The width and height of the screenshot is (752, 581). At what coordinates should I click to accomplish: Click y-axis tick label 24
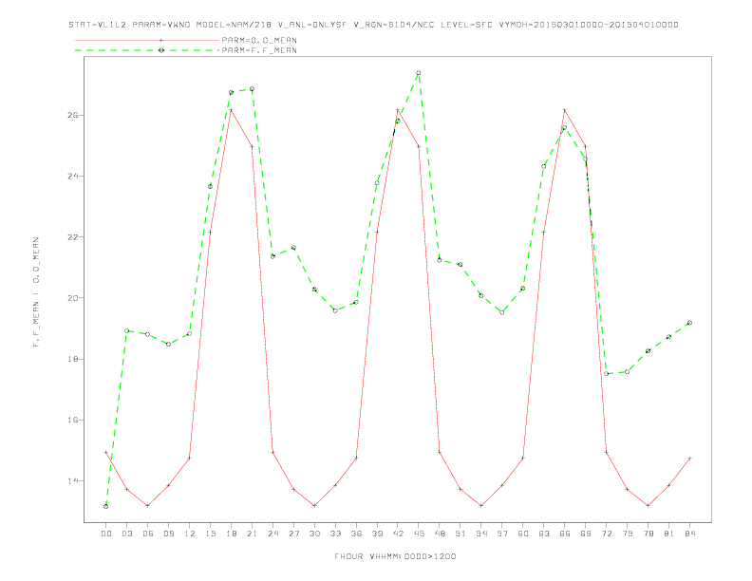coord(72,177)
